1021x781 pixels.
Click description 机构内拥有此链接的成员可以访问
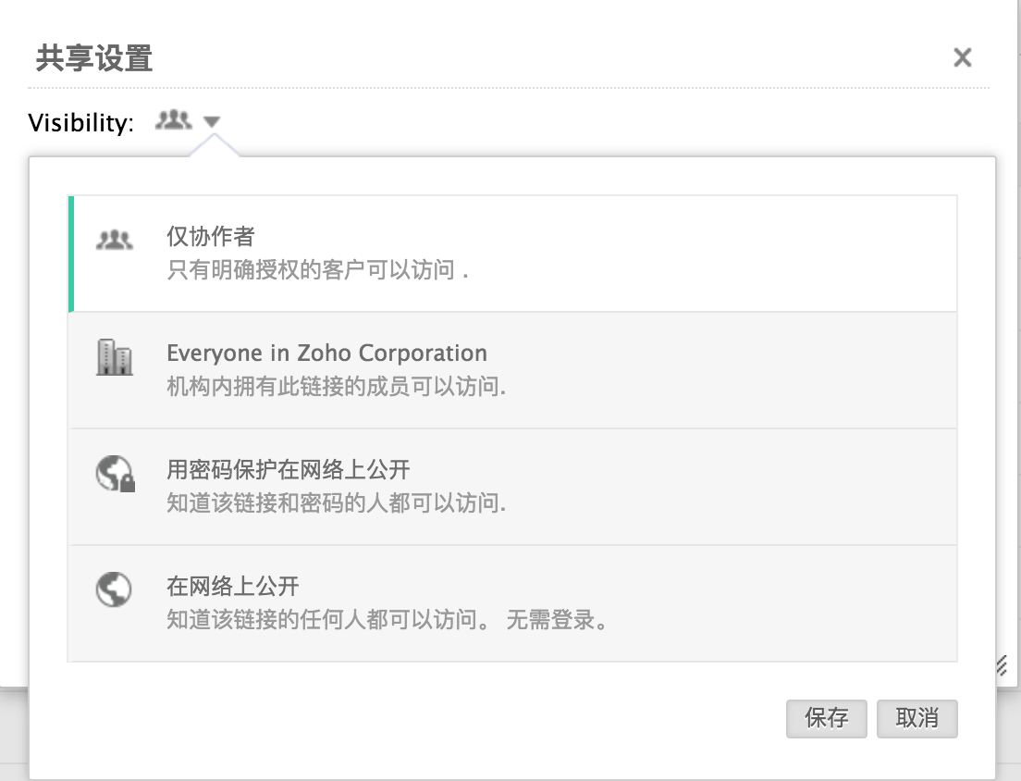[336, 388]
